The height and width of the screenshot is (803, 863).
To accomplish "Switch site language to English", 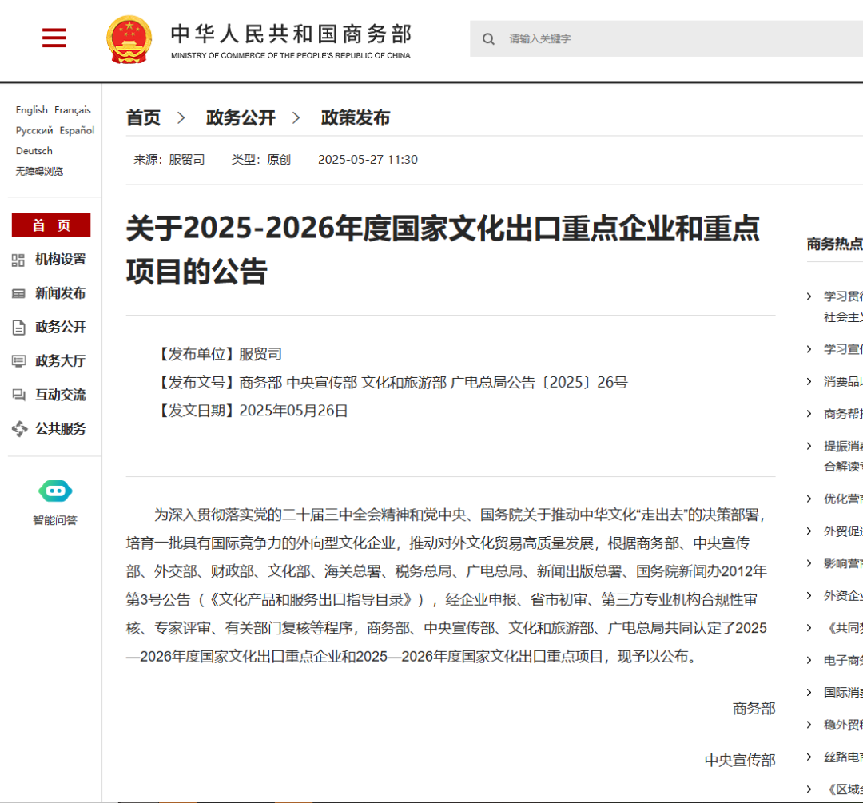I will pyautogui.click(x=31, y=109).
